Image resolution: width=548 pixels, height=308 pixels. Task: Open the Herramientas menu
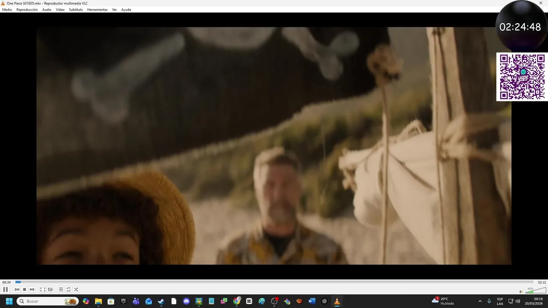98,9
